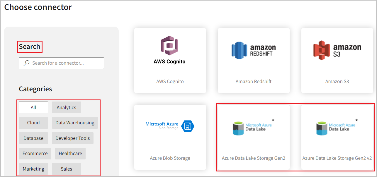Choose the Marketing category
This screenshot has width=377, height=177.
pyautogui.click(x=33, y=169)
